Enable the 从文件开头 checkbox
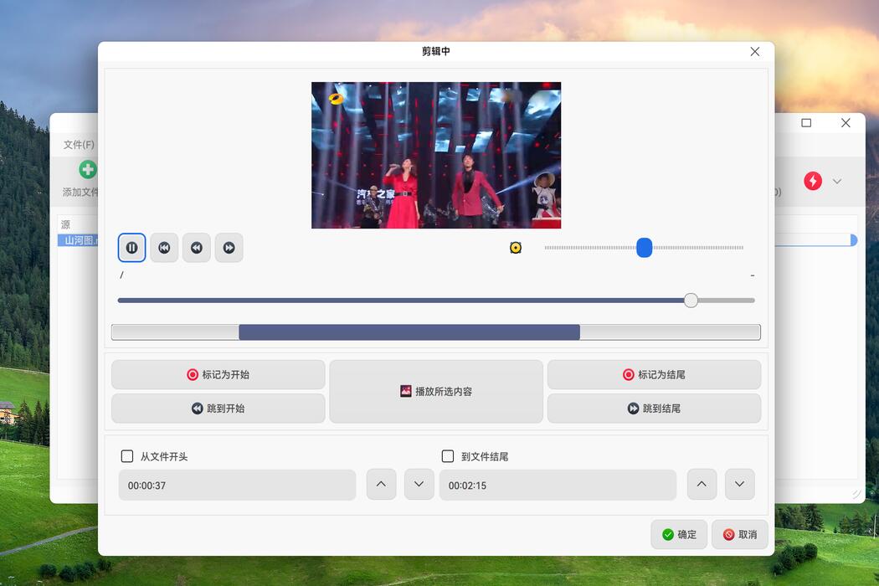Viewport: 879px width, 586px height. coord(127,456)
